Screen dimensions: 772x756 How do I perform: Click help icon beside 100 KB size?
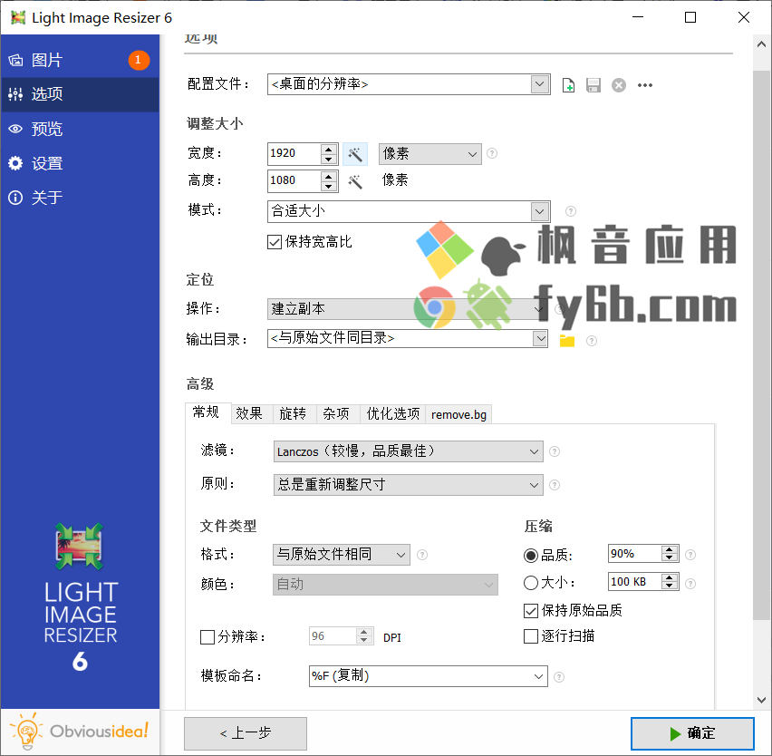(690, 584)
